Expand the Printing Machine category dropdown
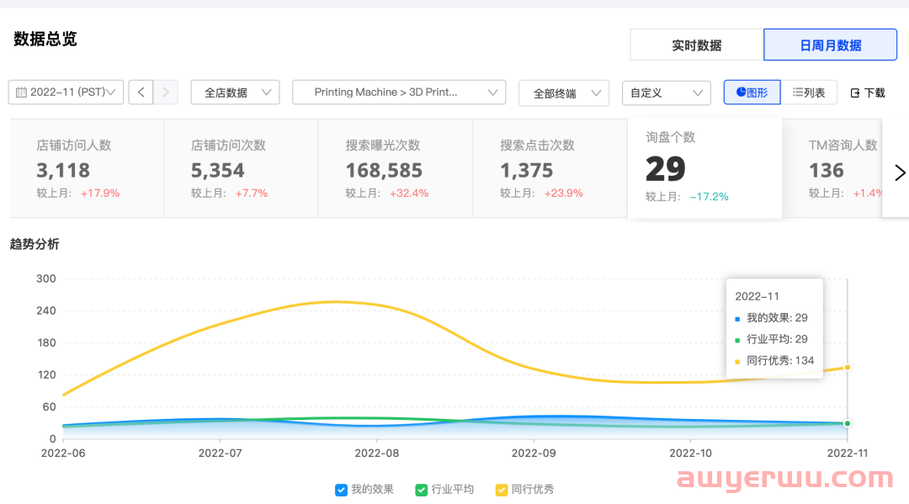 click(399, 93)
